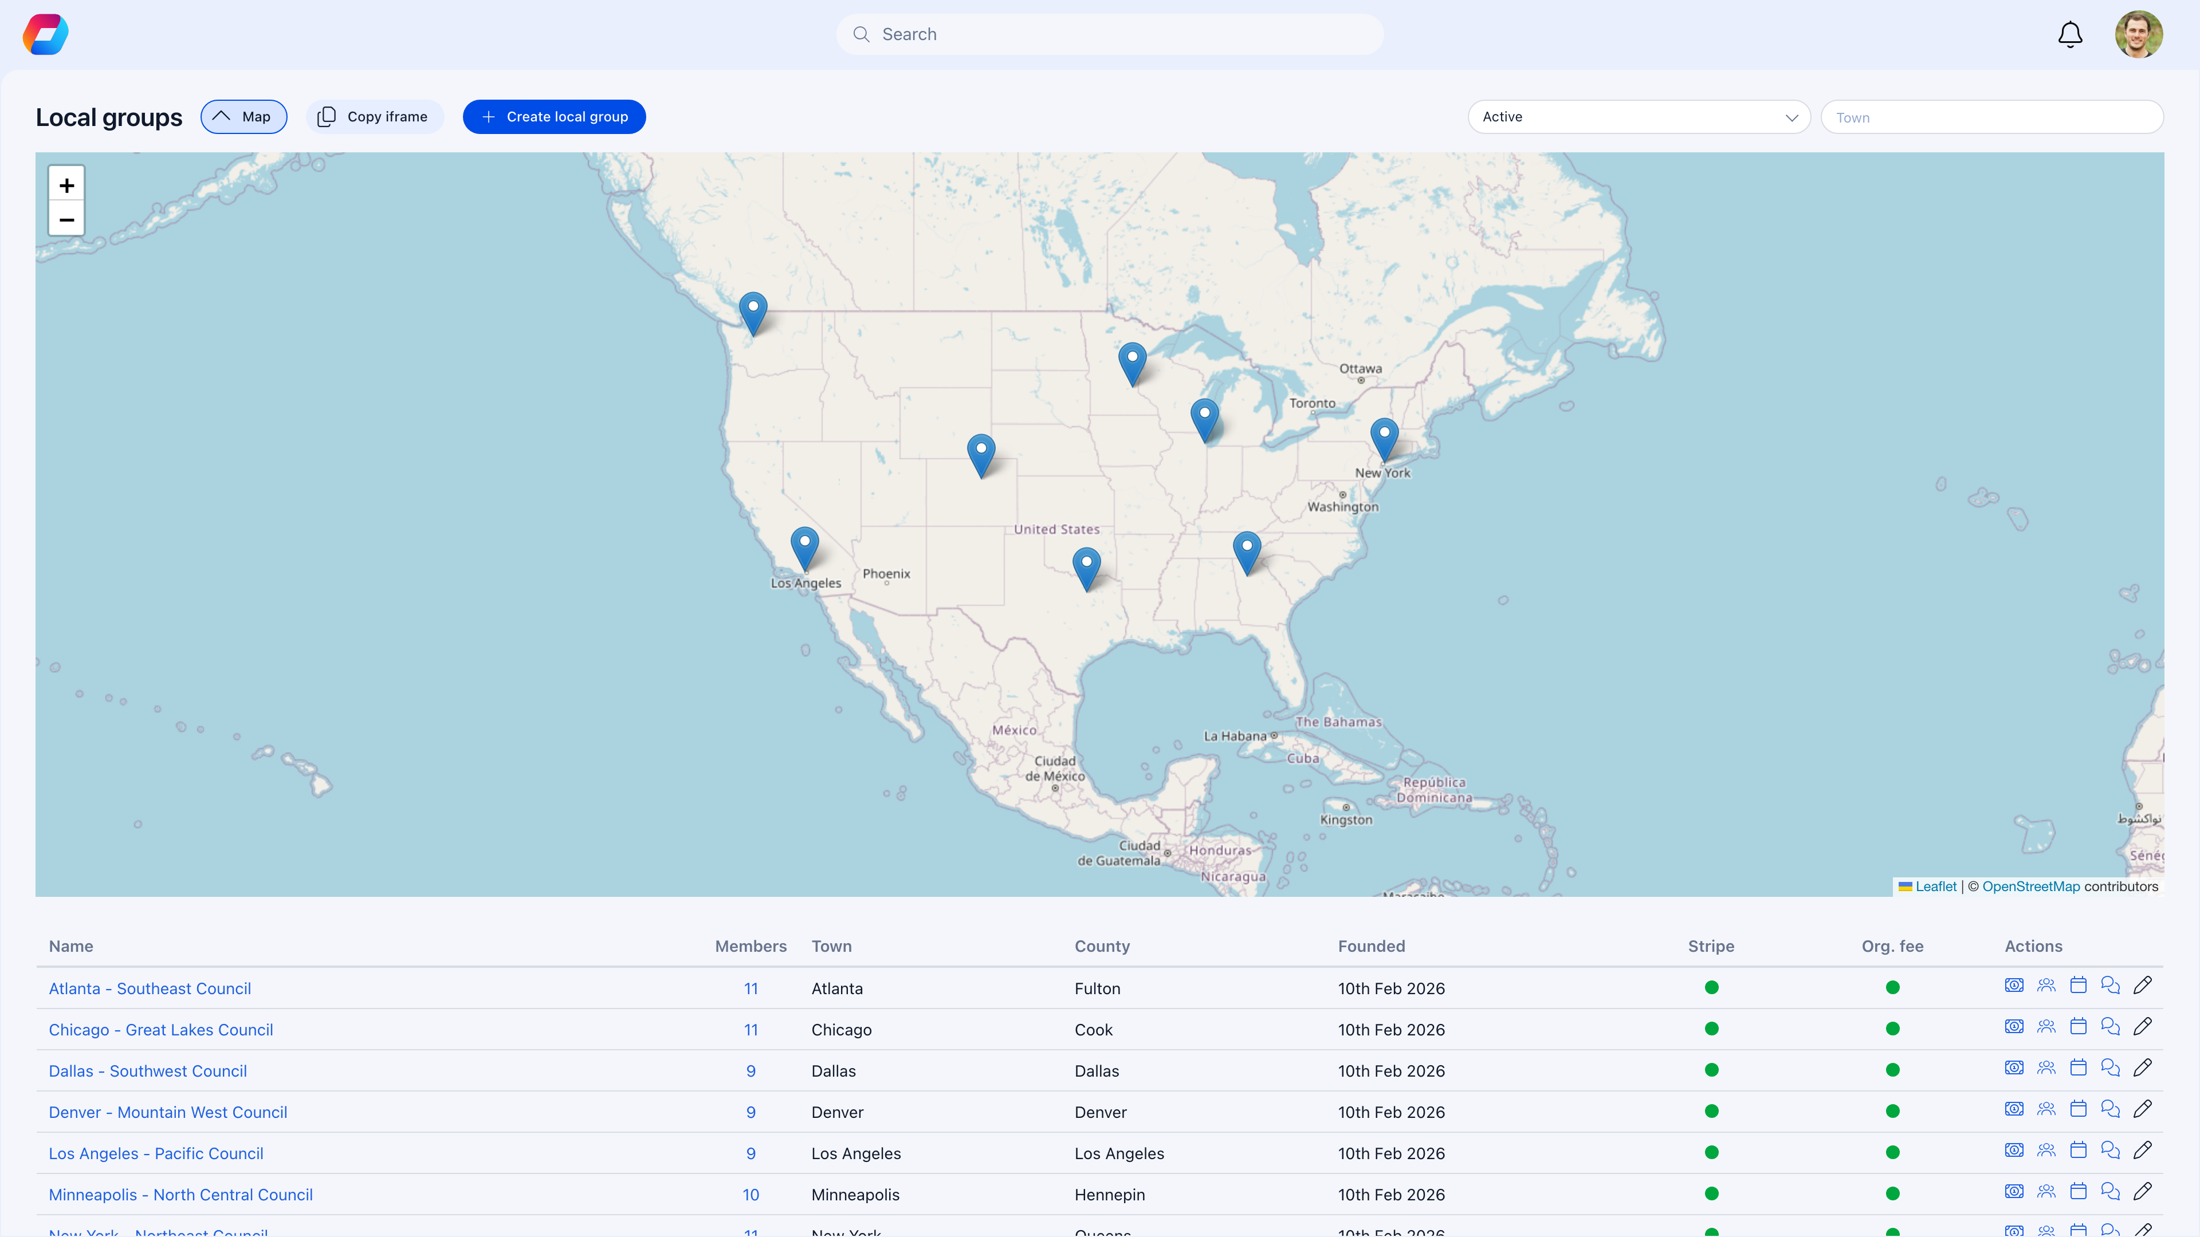Expand the Map view toggle chevron

click(x=221, y=116)
